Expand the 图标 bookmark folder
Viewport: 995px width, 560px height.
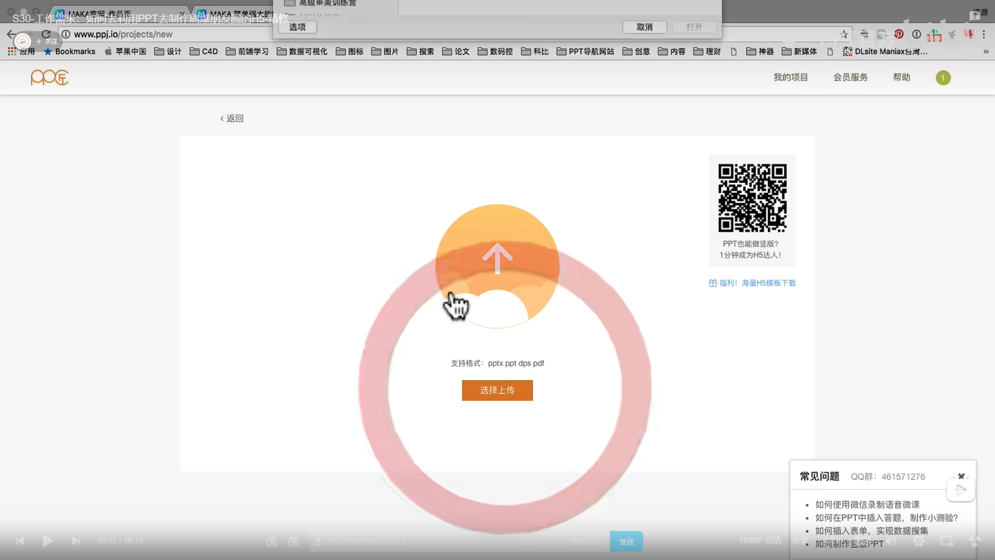click(x=350, y=51)
